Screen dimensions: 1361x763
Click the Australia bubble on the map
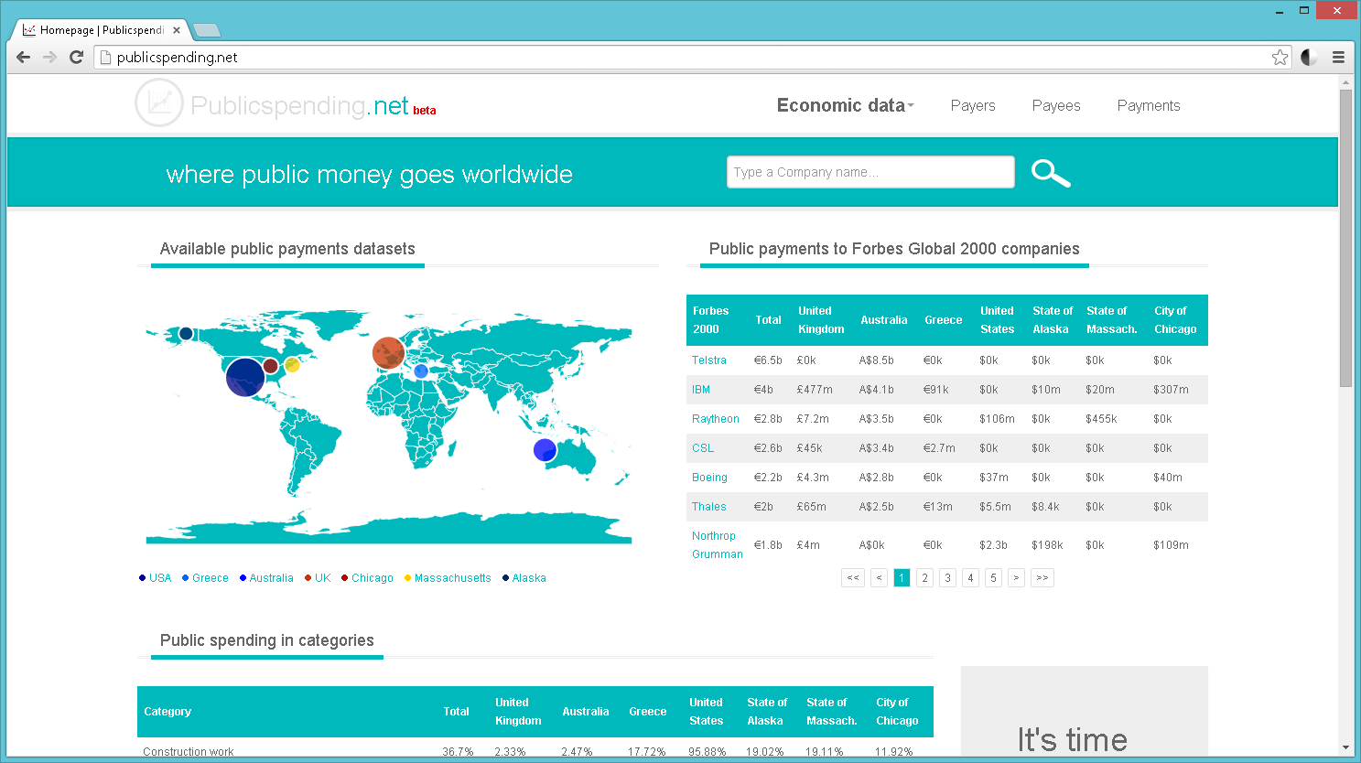(x=545, y=450)
